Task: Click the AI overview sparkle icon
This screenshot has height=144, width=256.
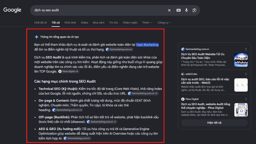Action: click(x=36, y=37)
